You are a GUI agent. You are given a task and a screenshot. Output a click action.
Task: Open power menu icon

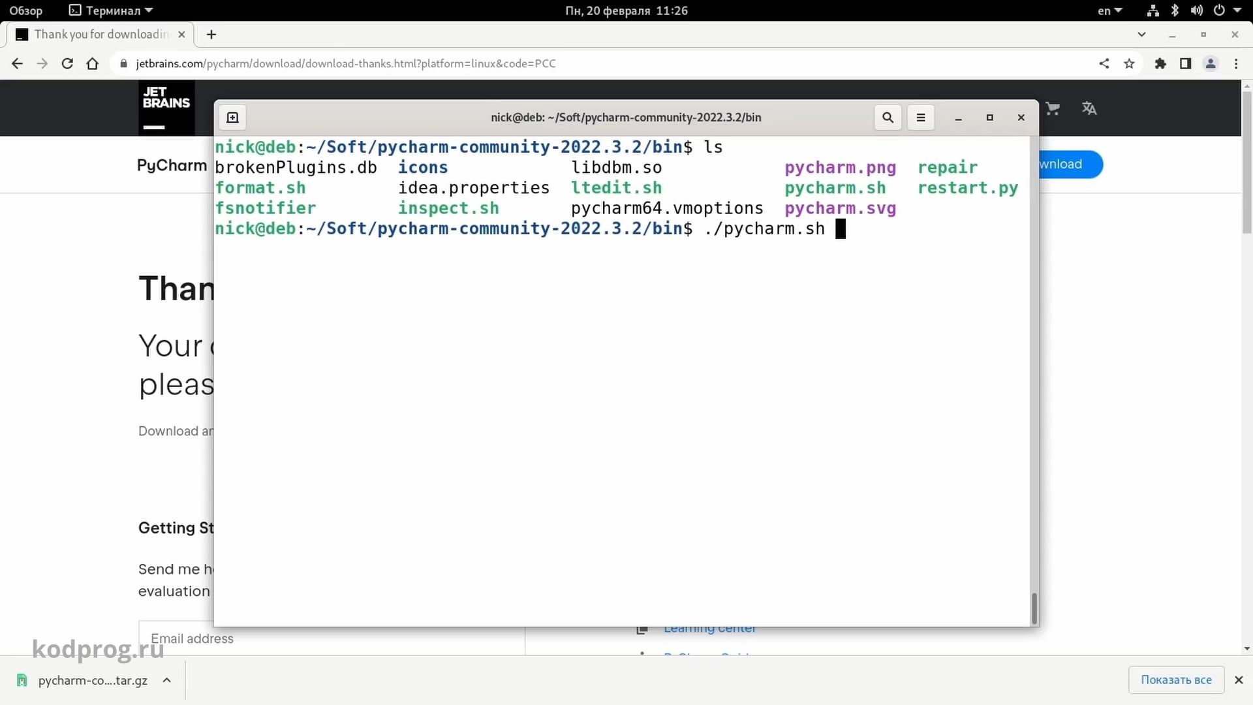(x=1220, y=10)
